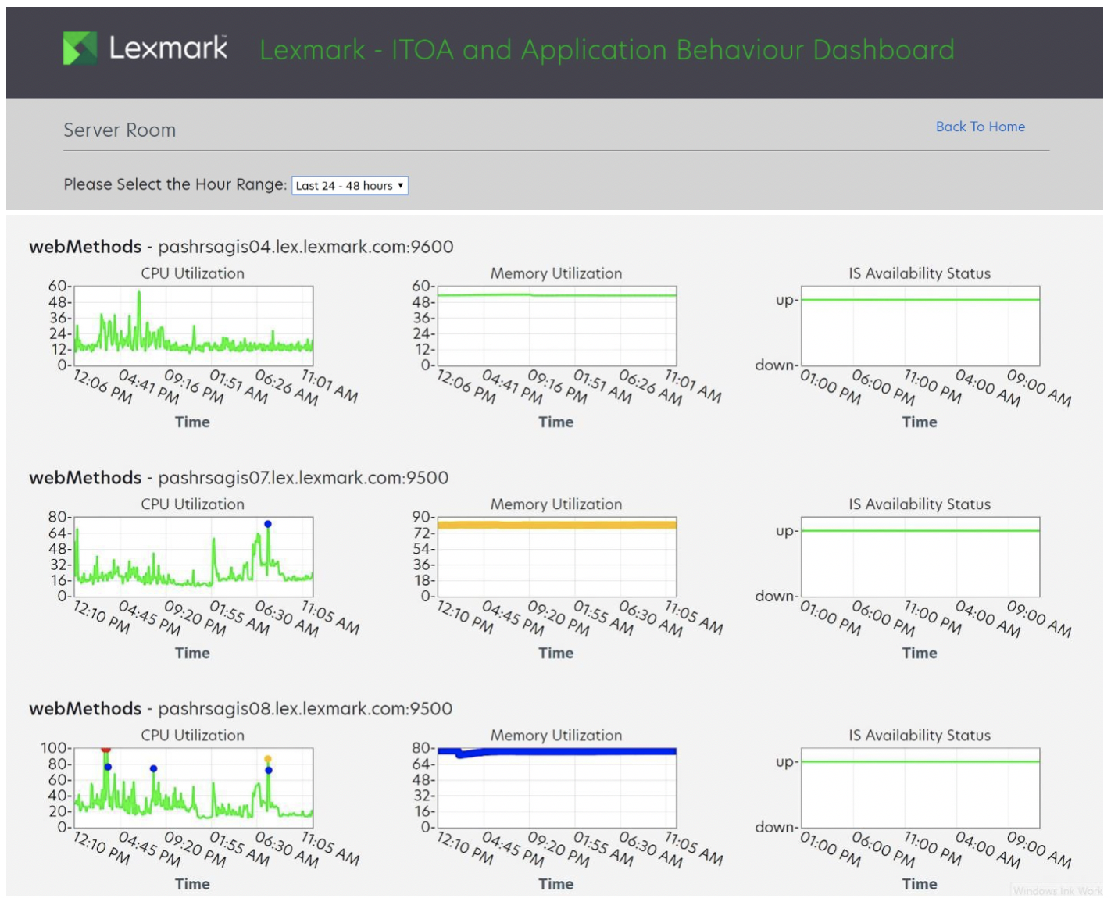The width and height of the screenshot is (1111, 898).
Task: Click the pashrsagis04 Memory Utilization chart
Action: 556,326
